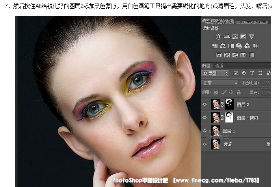Select 图层 2 image thumbnail
The width and height of the screenshot is (279, 187).
point(215,104)
